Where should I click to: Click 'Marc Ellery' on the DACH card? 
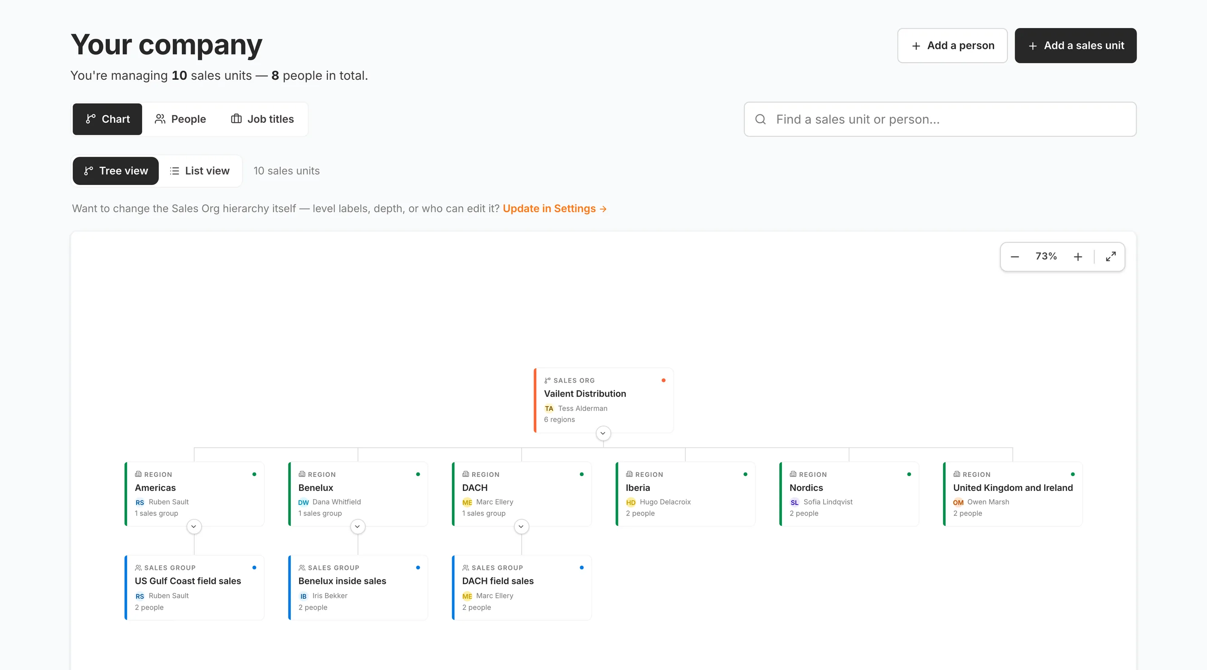coord(494,502)
